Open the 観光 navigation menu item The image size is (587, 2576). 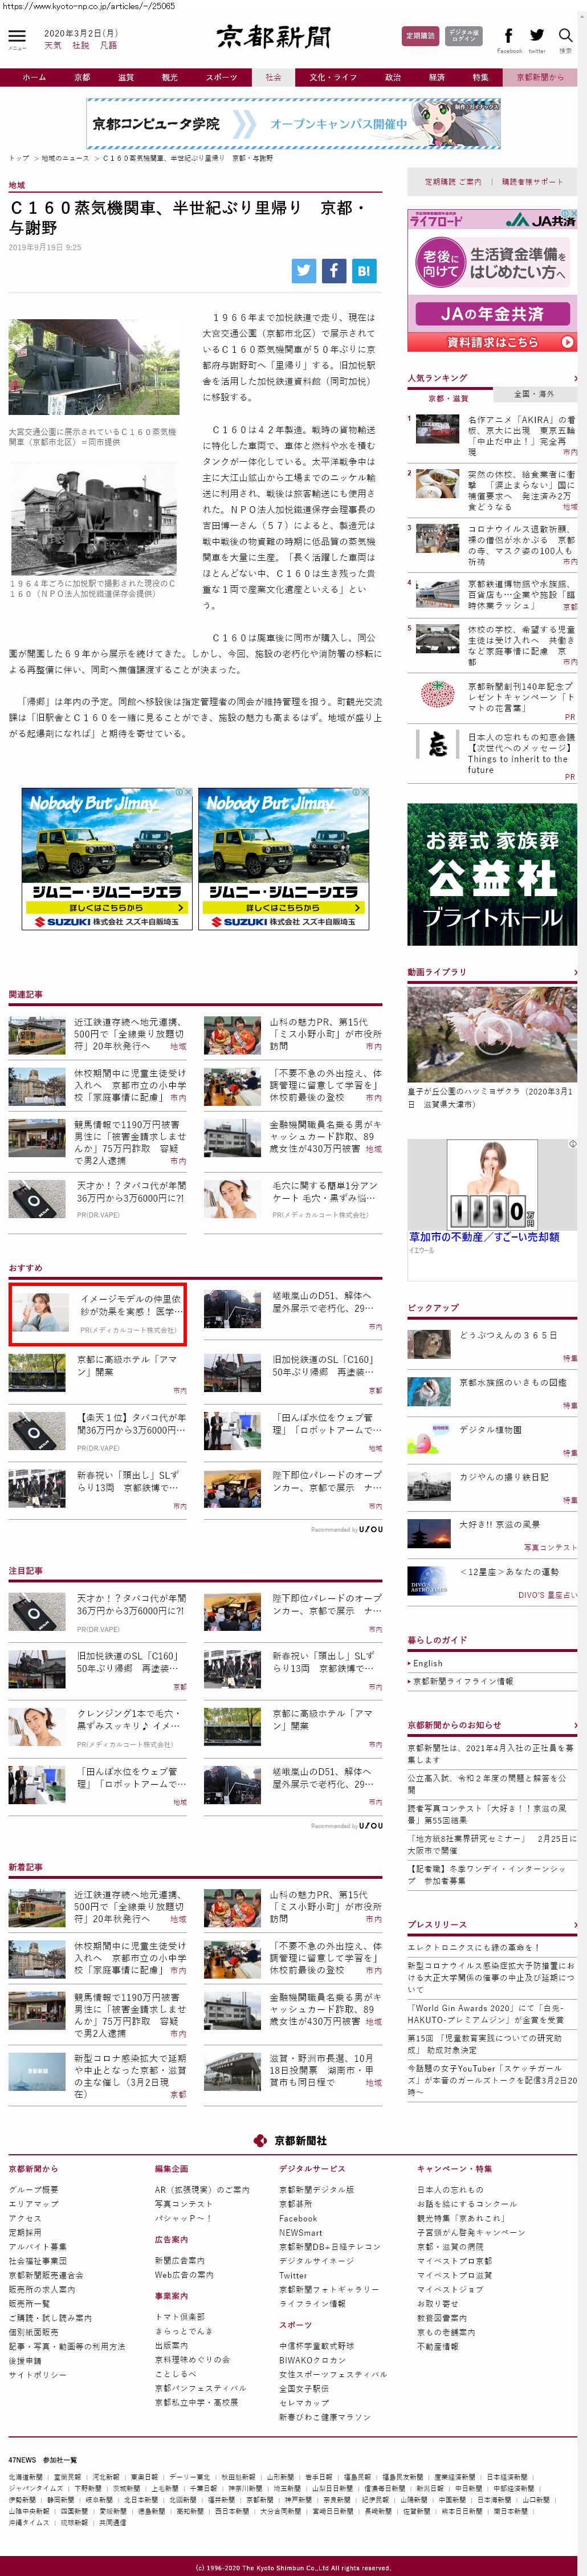point(170,77)
